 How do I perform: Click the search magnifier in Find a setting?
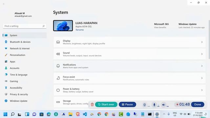[44, 26]
